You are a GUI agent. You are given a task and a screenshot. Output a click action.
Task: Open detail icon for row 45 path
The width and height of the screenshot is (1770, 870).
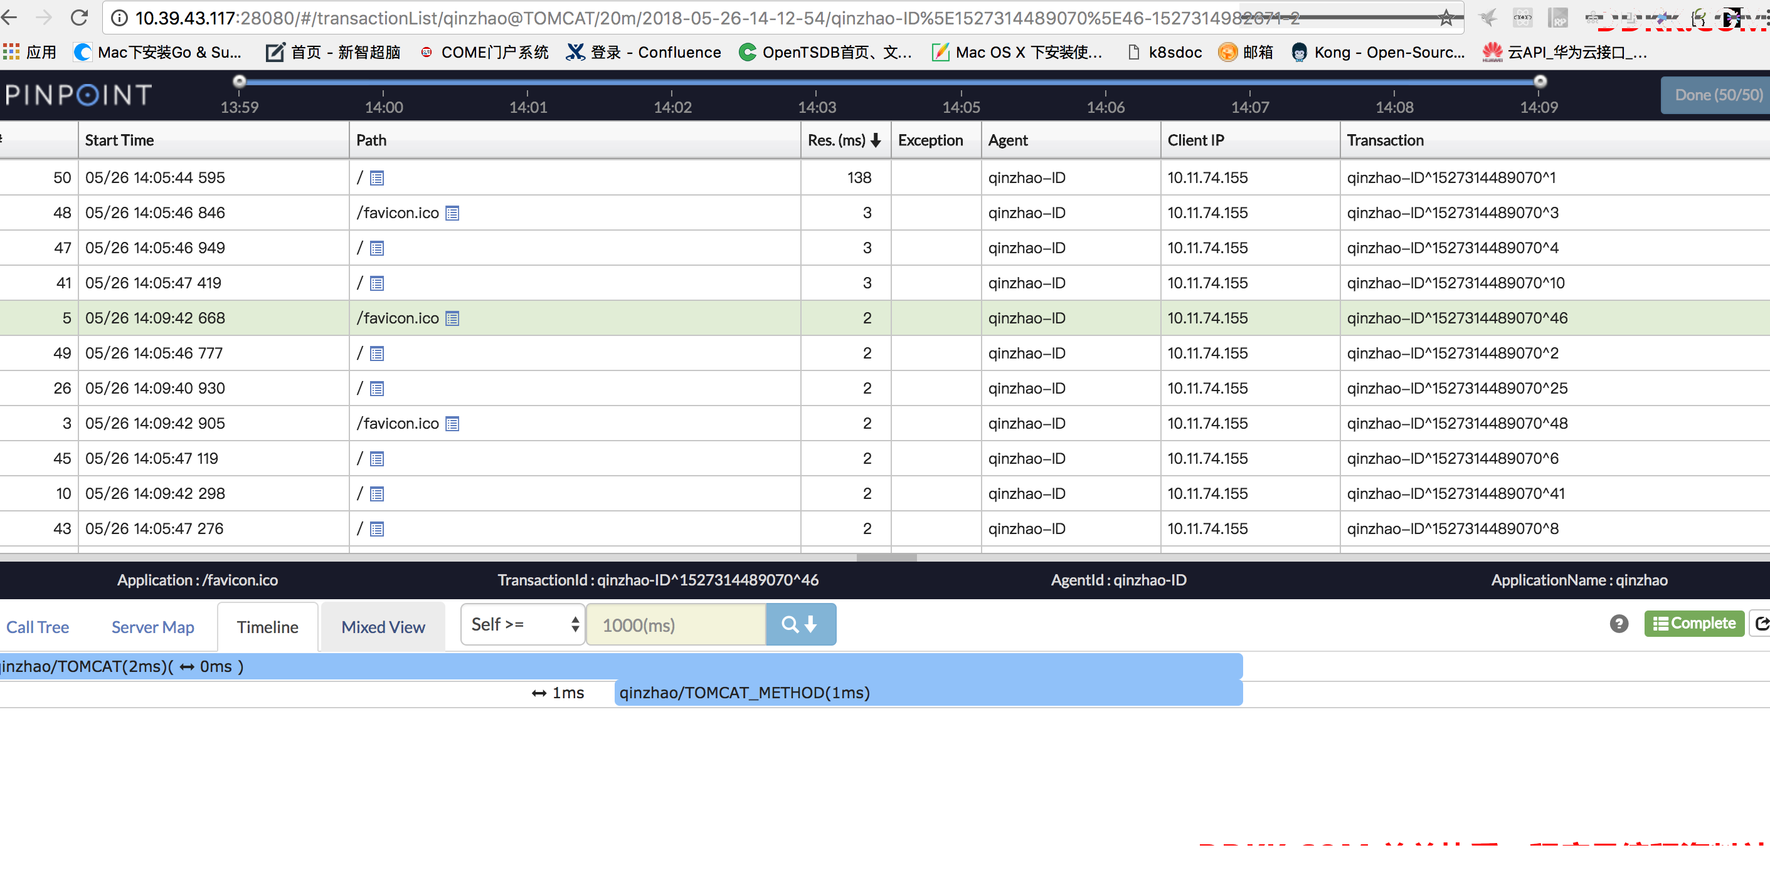click(376, 459)
